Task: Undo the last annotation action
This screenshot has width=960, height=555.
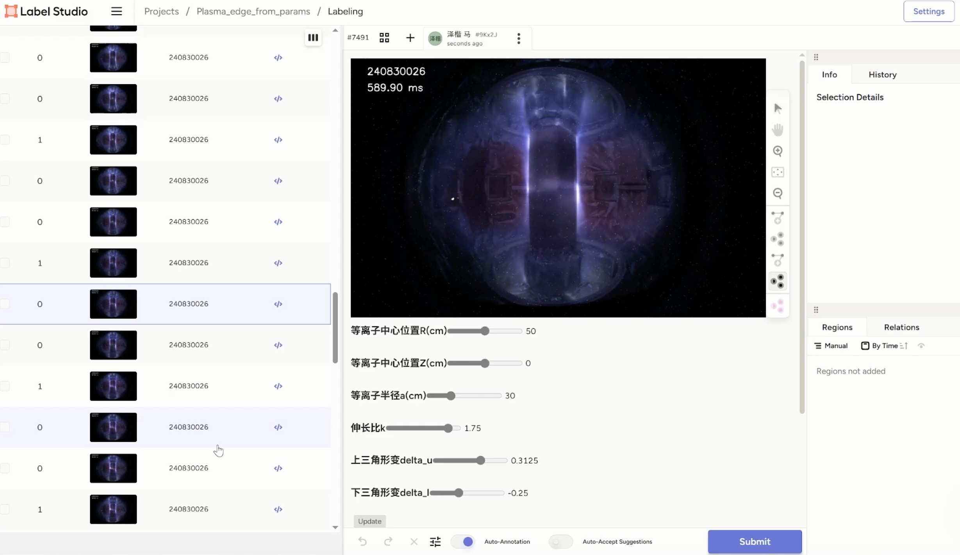Action: tap(362, 541)
